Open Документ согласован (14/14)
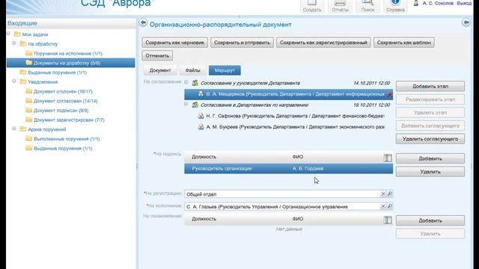The image size is (479, 269). pos(65,101)
